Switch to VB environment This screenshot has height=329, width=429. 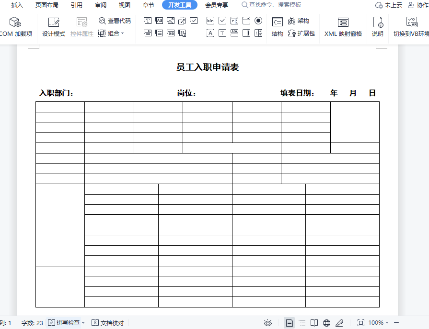411,27
